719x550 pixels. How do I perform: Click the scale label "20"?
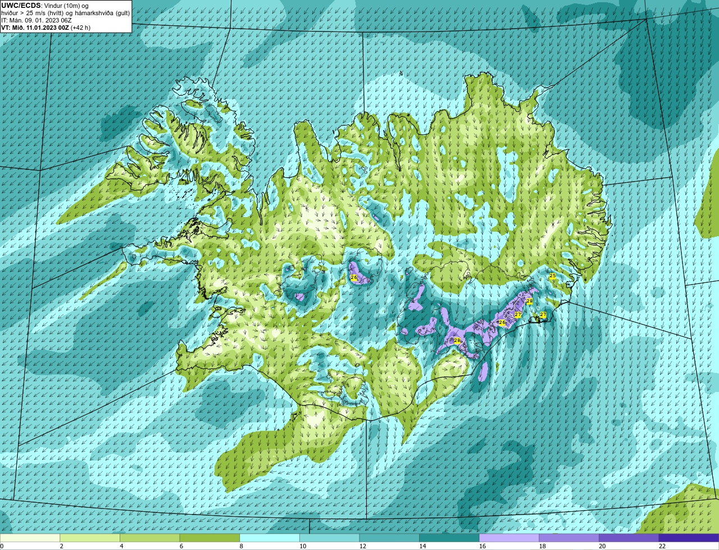(x=602, y=546)
